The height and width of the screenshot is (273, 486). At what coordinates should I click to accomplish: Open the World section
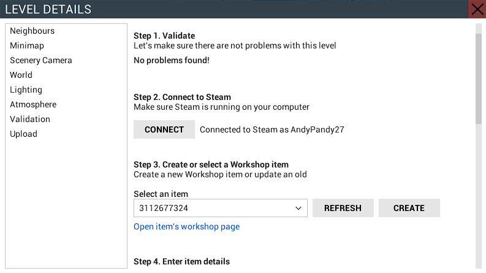(x=21, y=75)
